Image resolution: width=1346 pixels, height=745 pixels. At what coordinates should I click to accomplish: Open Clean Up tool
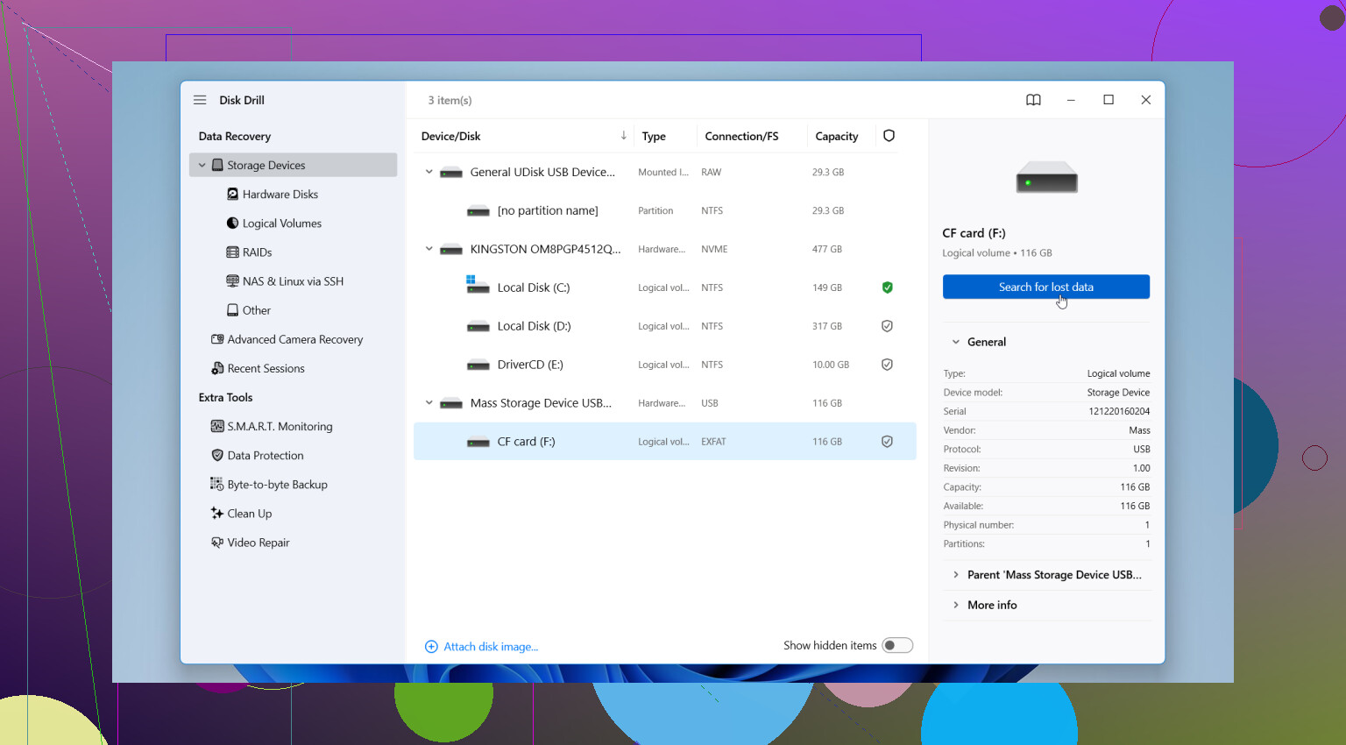coord(250,514)
